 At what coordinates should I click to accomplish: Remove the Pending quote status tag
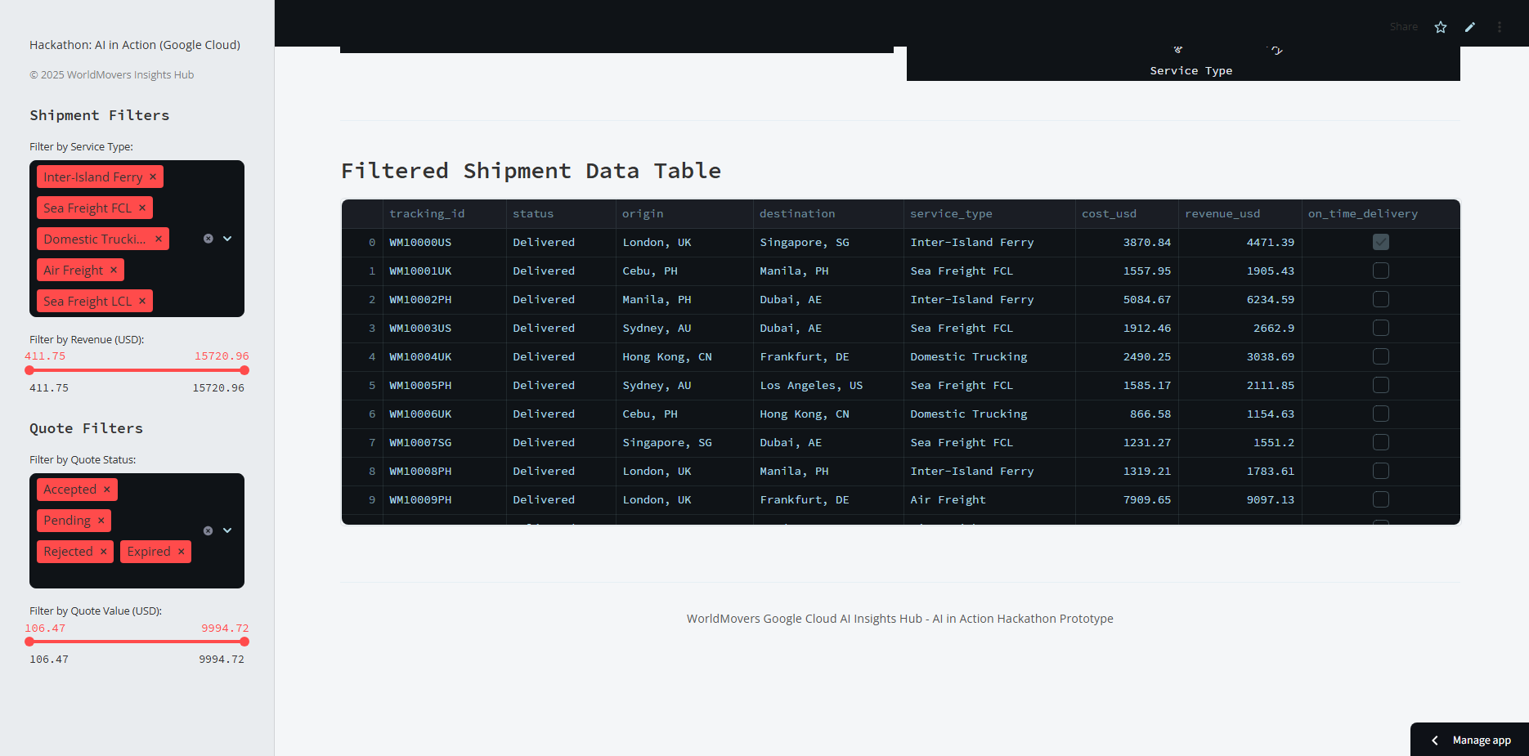(101, 521)
